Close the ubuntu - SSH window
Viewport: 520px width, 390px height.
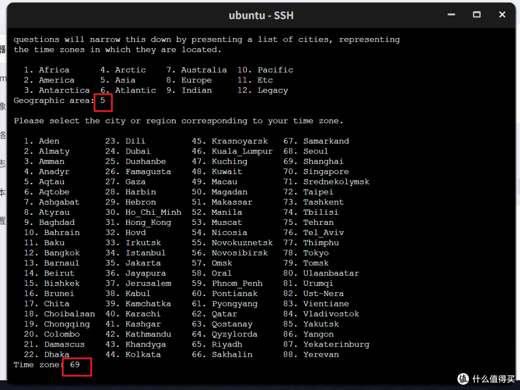[502, 15]
